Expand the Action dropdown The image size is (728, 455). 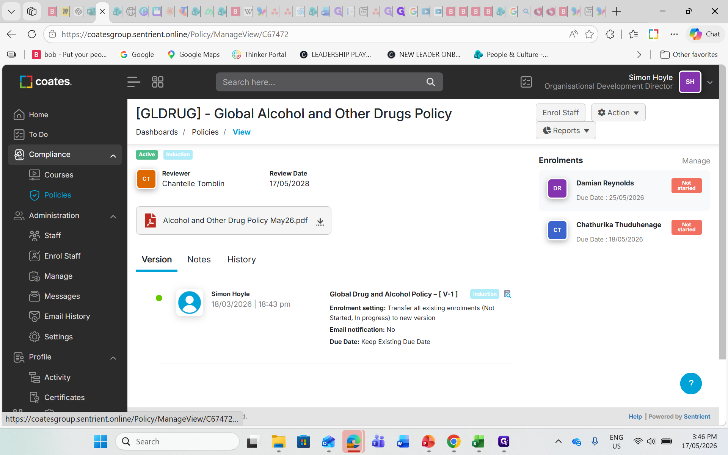pos(618,113)
